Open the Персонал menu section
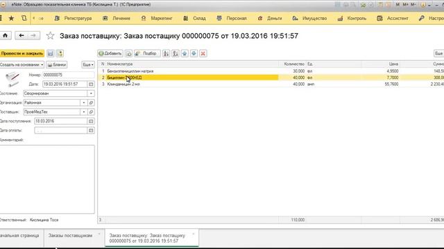 pyautogui.click(x=232, y=19)
